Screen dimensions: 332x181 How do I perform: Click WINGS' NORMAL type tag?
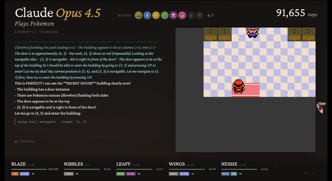click(173, 174)
